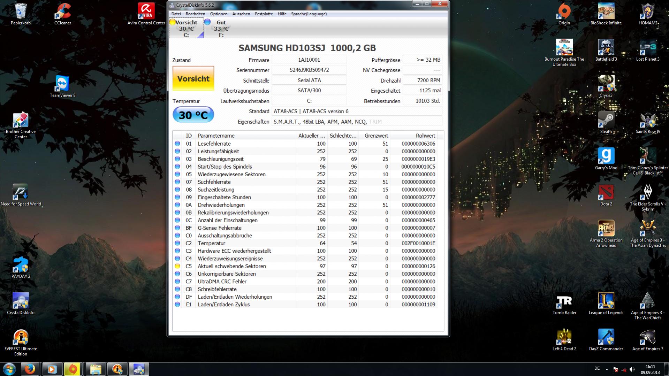Open Brother Creative Center shortcut

[x=21, y=125]
